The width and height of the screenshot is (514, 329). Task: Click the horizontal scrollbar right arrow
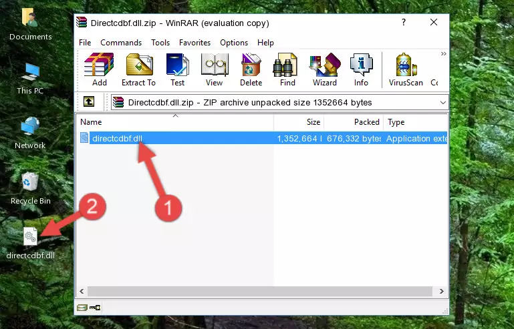pos(442,291)
